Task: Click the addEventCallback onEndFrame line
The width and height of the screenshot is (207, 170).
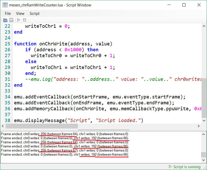Action: tap(94, 103)
